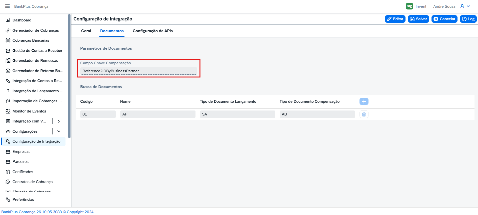Open Integração de Contas a Re... item
The height and width of the screenshot is (215, 478).
point(33,81)
